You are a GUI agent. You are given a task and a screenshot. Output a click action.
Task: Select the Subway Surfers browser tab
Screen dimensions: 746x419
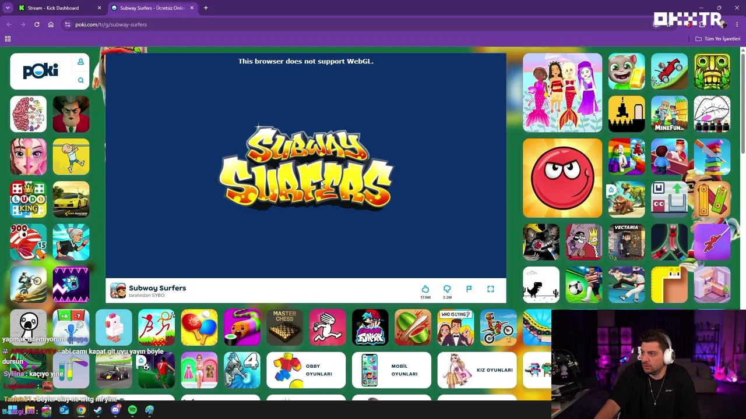(x=153, y=8)
